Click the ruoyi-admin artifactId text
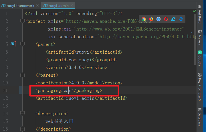Image resolution: width=206 pixels, height=132 pixels. coord(80,98)
